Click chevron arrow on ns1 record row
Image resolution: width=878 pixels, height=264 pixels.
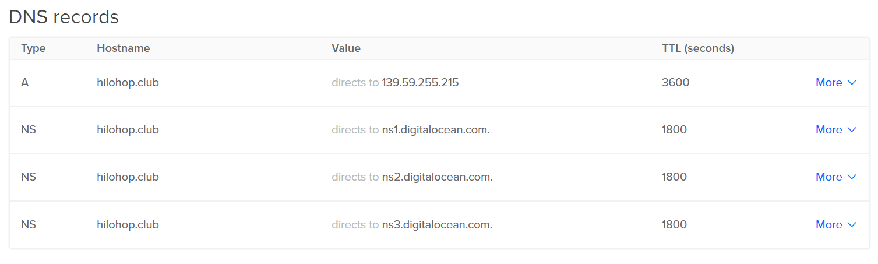click(x=852, y=130)
